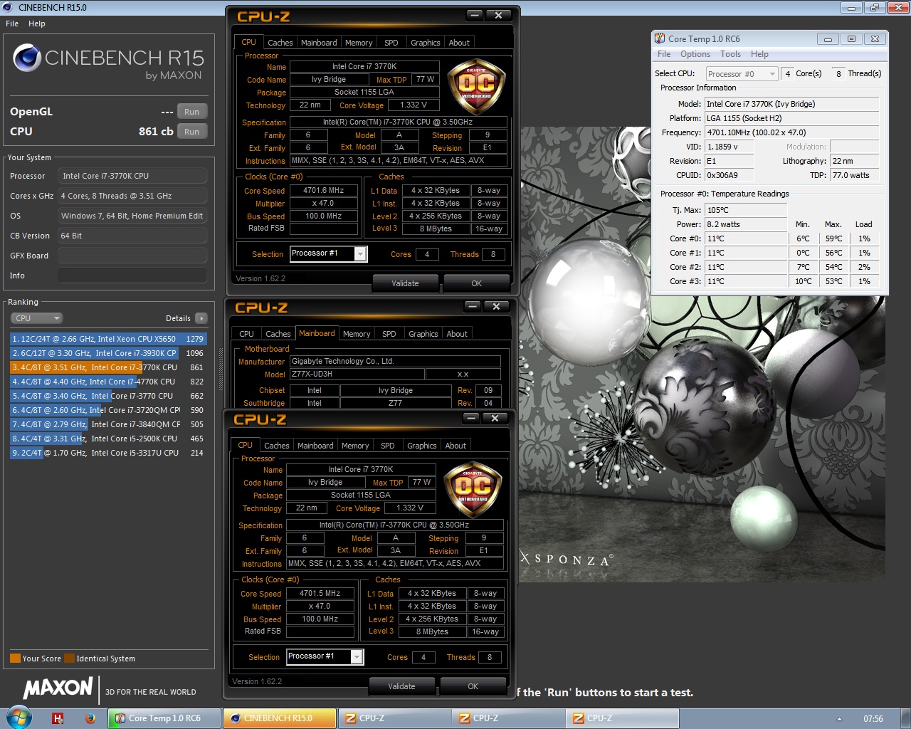
Task: Select ranking row Core i5-3317U
Action: [107, 453]
